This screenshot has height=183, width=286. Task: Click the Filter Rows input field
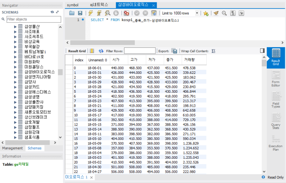pos(140,51)
